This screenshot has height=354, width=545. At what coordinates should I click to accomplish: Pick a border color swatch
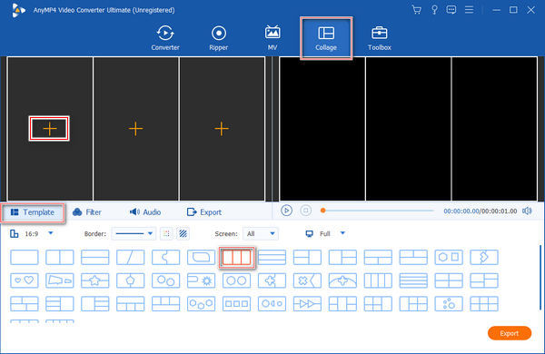[167, 233]
